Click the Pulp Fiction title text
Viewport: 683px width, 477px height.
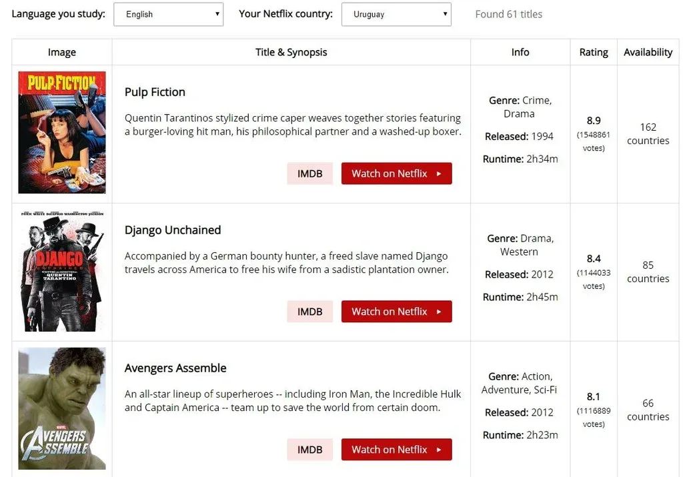[155, 92]
